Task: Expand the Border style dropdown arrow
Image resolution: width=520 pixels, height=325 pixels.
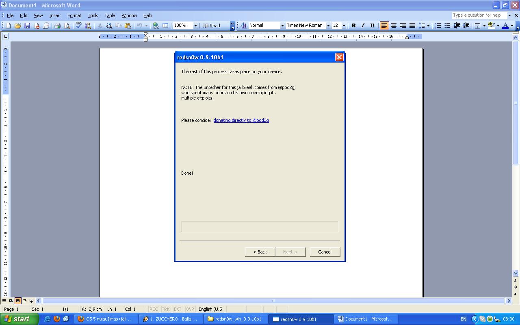Action: pos(484,26)
